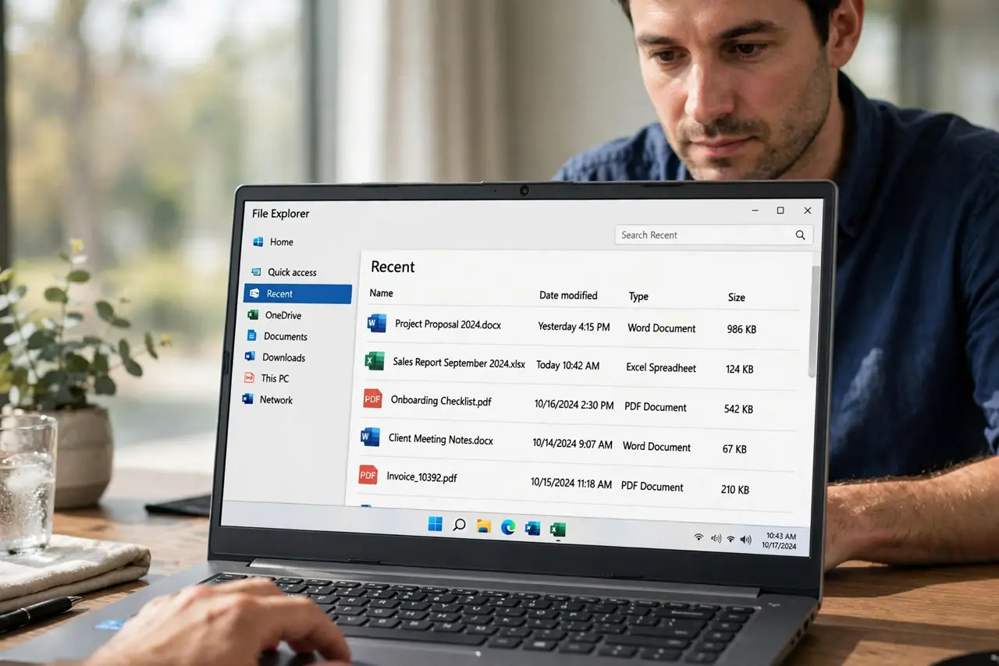The height and width of the screenshot is (666, 999).
Task: Select the PDF icon of Onboarding Checklist.pdf
Action: coord(372,399)
